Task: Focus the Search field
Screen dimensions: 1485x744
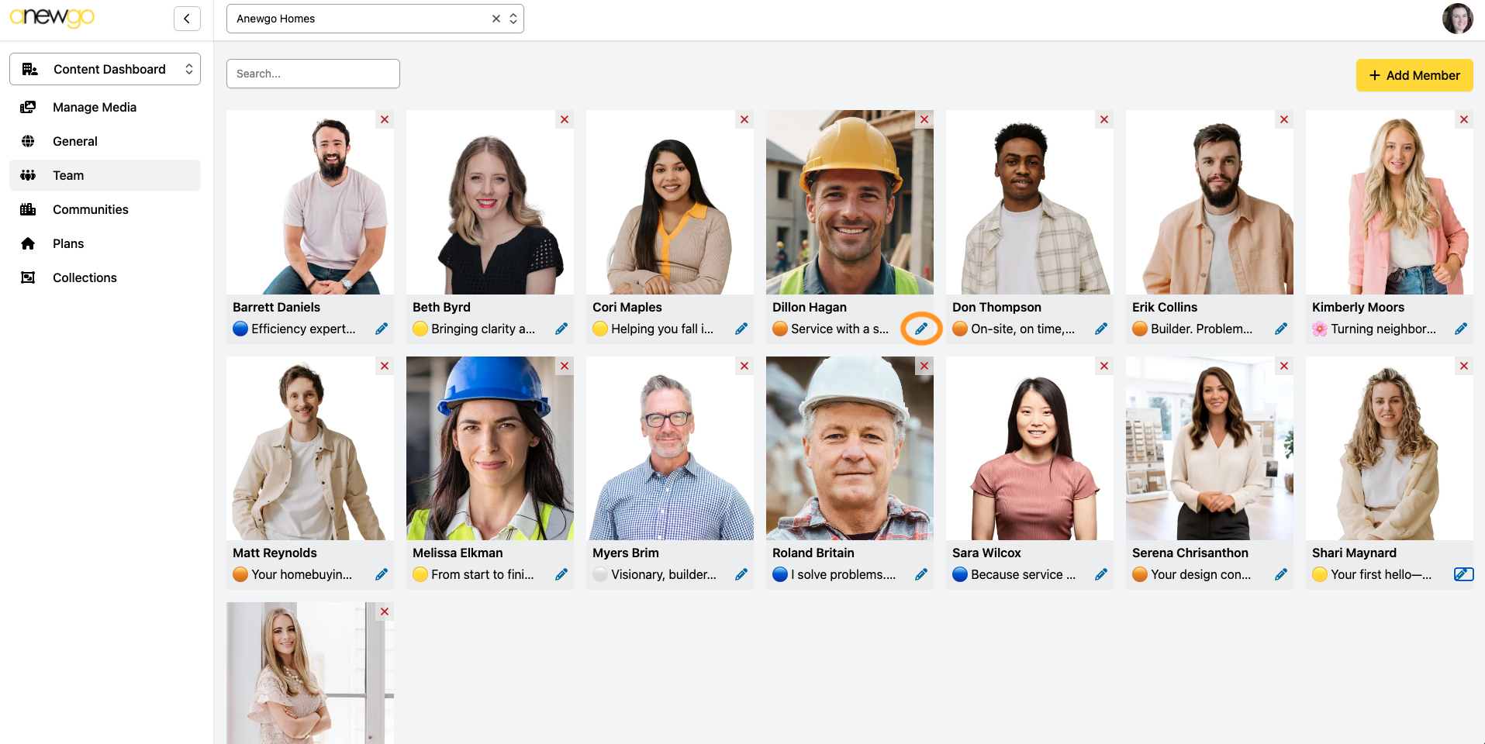Action: pos(313,74)
